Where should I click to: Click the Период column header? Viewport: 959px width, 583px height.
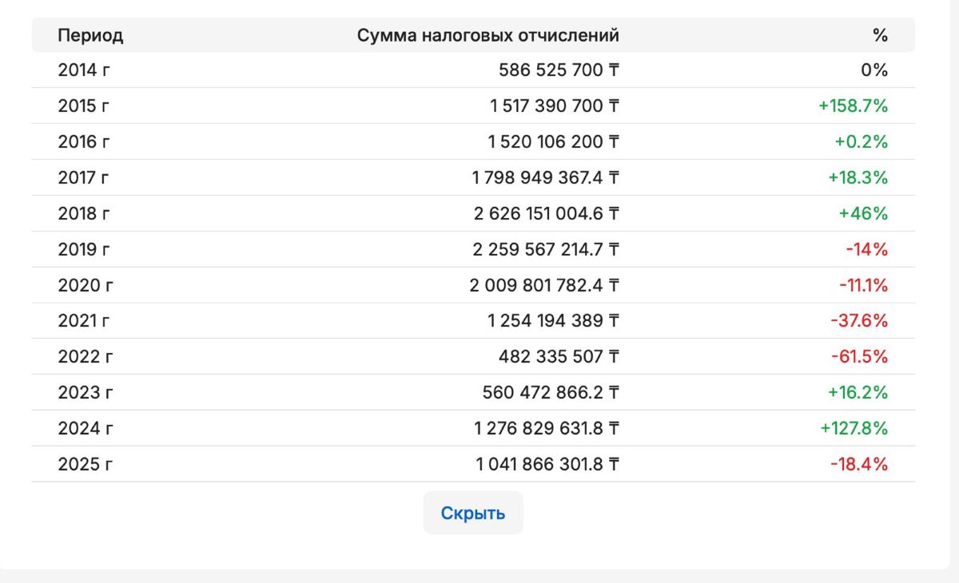(90, 35)
